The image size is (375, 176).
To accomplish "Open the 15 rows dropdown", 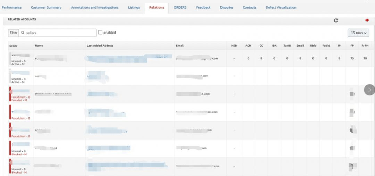I will [358, 33].
